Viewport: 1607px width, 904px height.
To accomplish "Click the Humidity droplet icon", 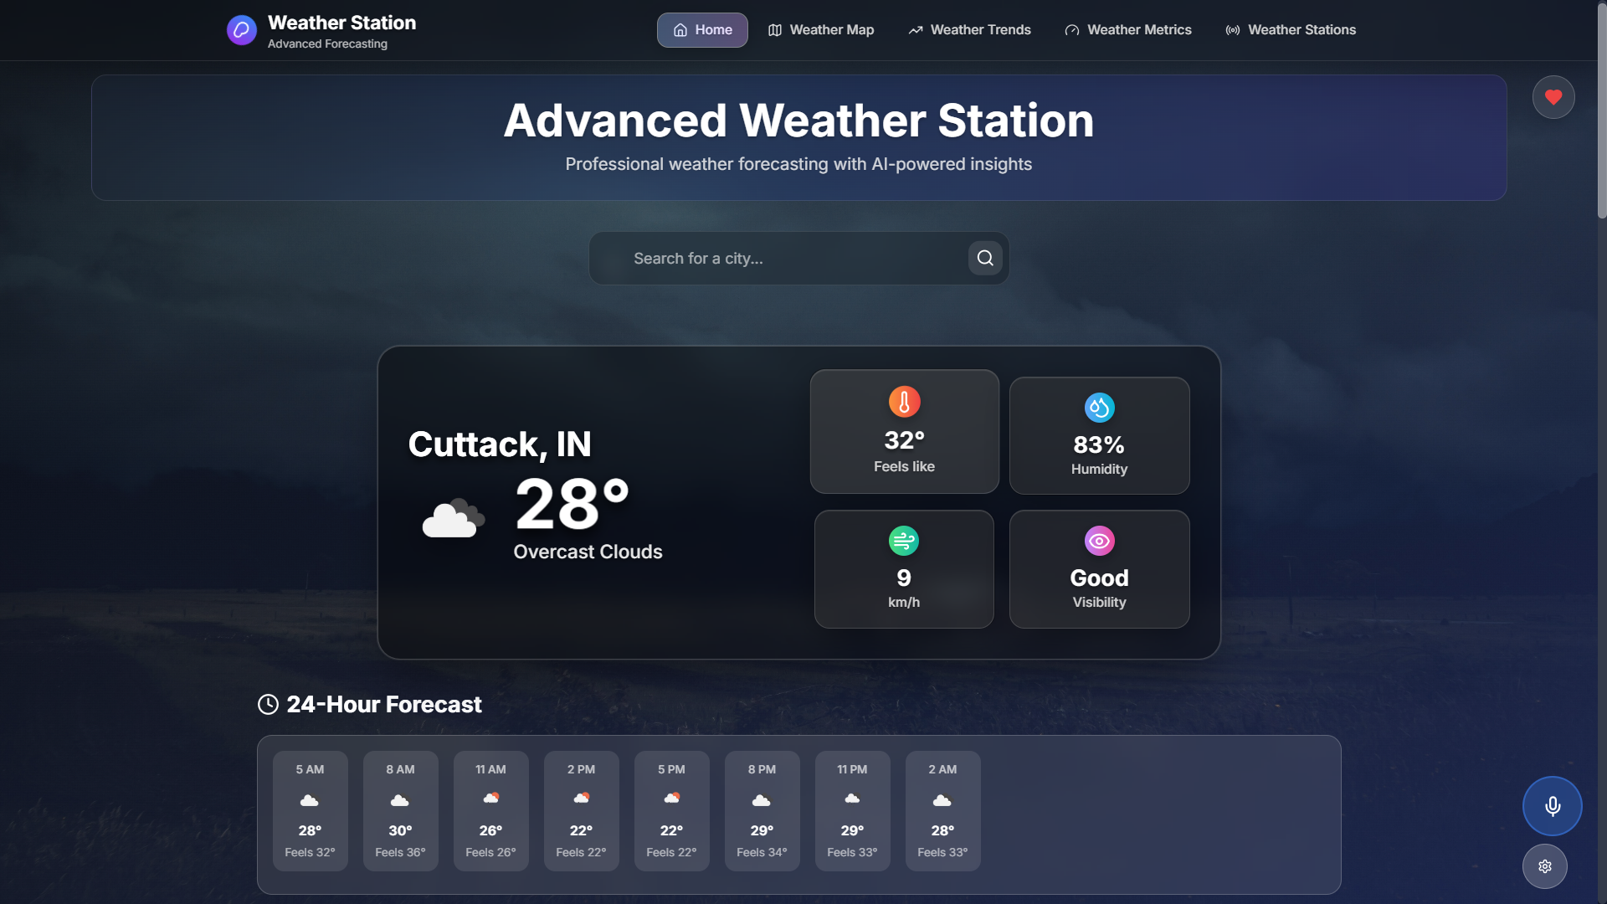I will click(x=1099, y=408).
